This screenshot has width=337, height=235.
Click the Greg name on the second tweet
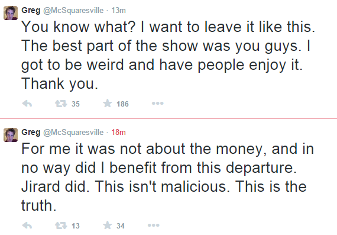pyautogui.click(x=31, y=132)
